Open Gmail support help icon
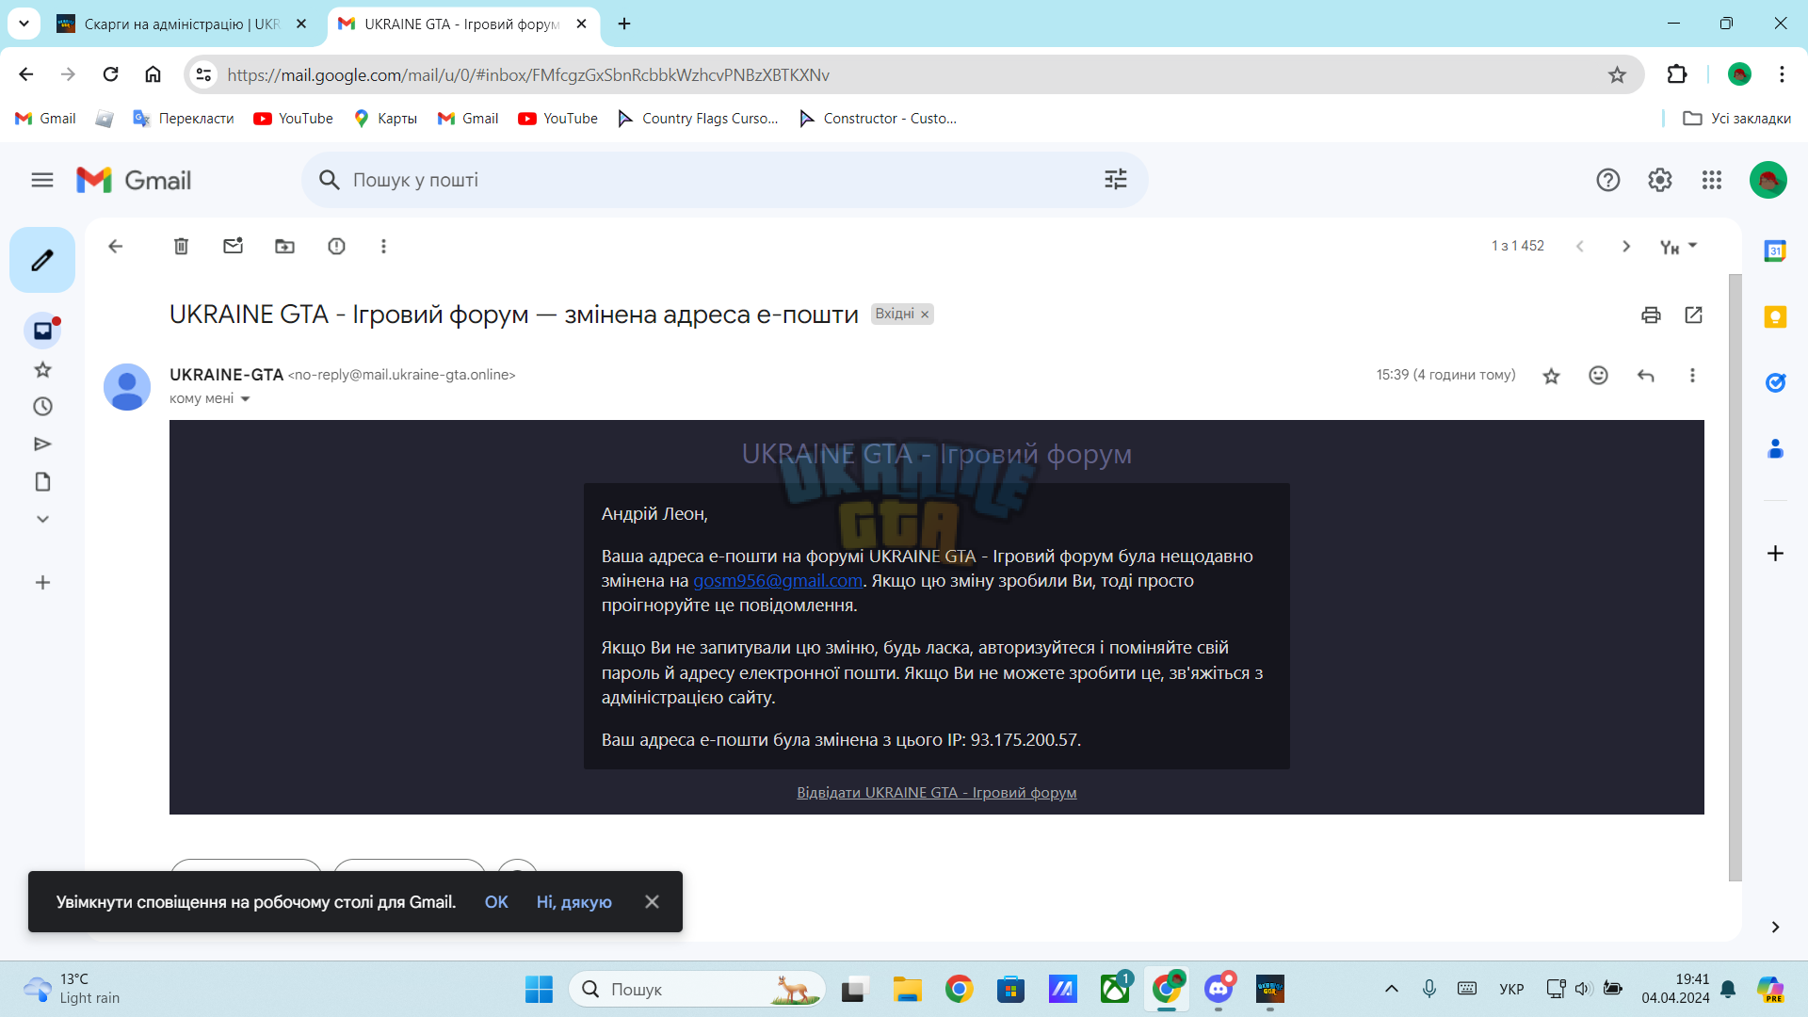The width and height of the screenshot is (1808, 1017). coord(1608,180)
